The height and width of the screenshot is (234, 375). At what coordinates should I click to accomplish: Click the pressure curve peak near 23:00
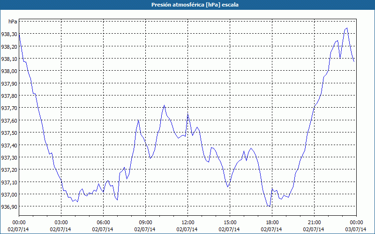[x=347, y=28]
